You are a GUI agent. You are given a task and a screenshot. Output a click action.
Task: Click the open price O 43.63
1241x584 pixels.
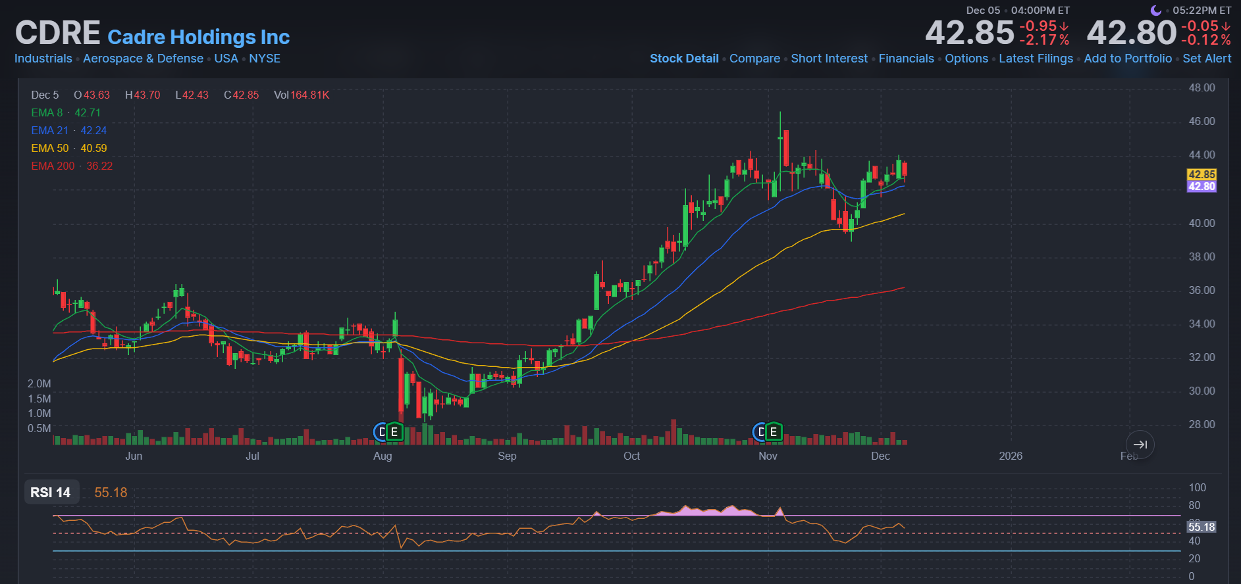(x=92, y=95)
